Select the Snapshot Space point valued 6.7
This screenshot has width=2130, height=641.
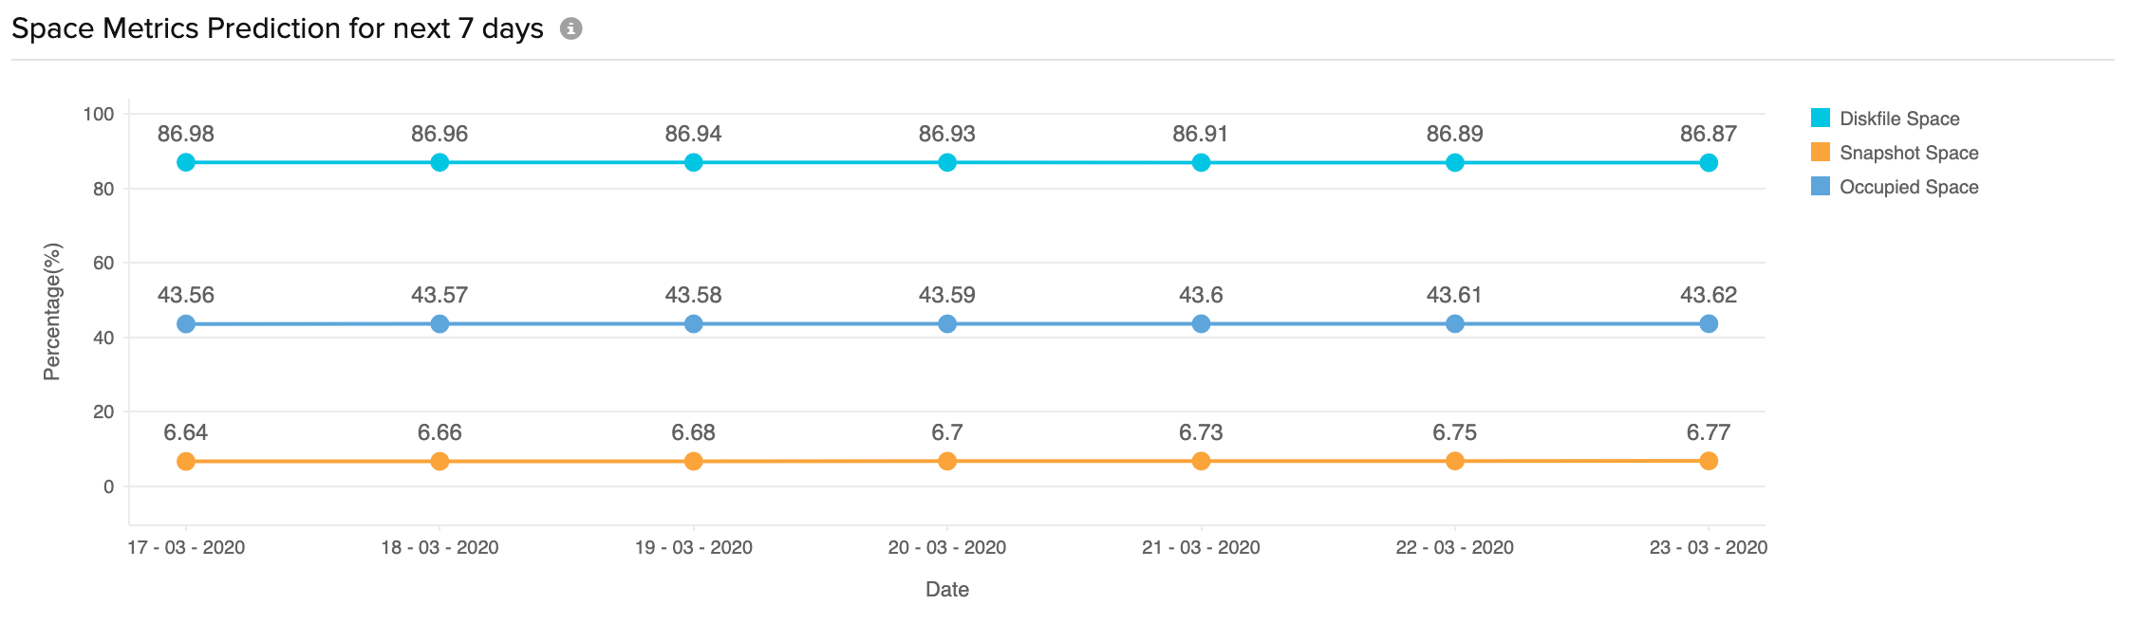pyautogui.click(x=947, y=462)
